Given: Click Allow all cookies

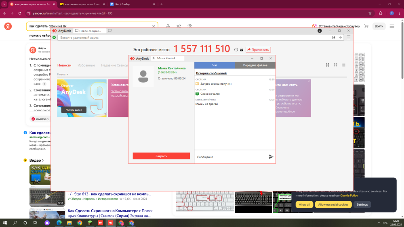Looking at the screenshot, I should click(x=304, y=204).
